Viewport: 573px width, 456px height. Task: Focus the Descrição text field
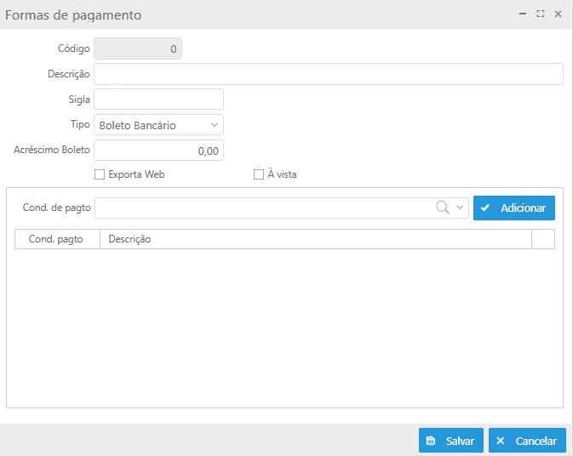pos(328,74)
